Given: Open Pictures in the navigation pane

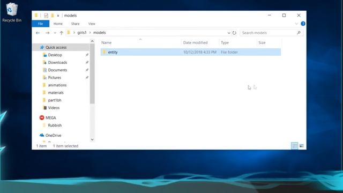Looking at the screenshot, I should 55,78.
